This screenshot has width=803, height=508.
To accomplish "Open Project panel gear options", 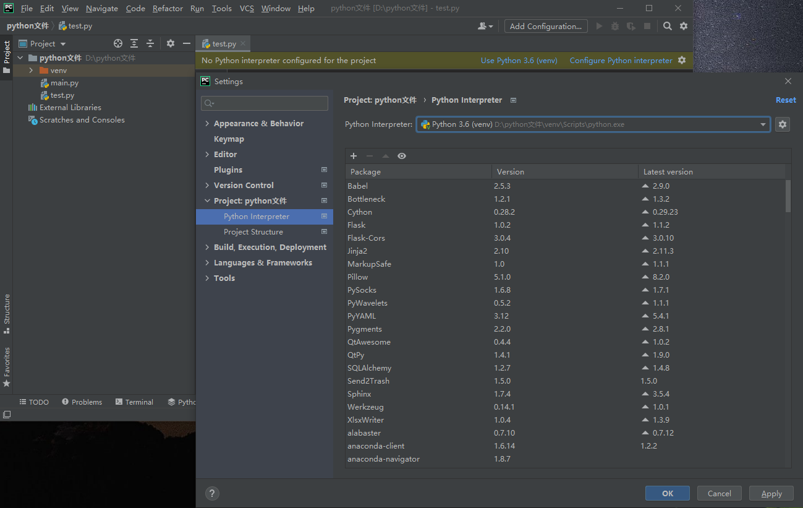I will (171, 43).
